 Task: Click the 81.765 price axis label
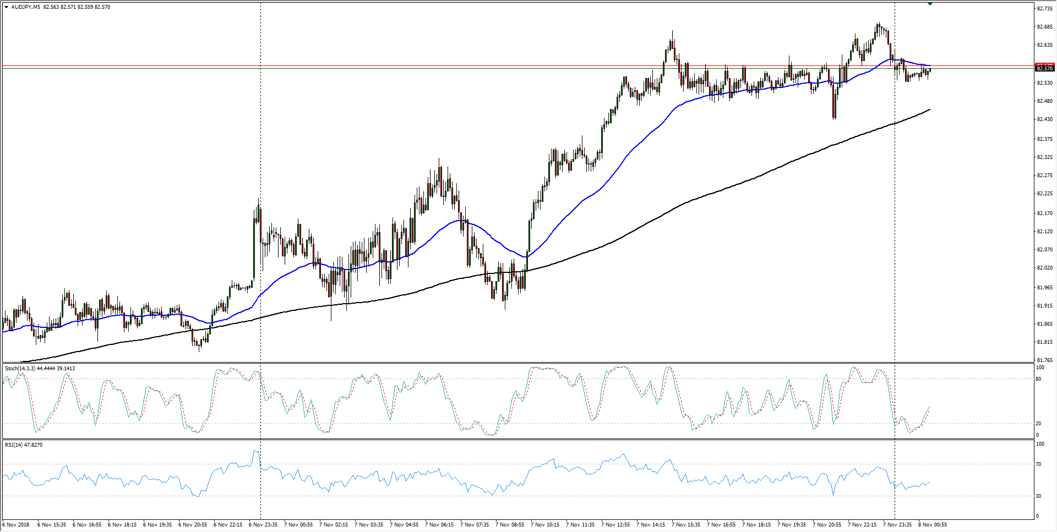[1044, 360]
